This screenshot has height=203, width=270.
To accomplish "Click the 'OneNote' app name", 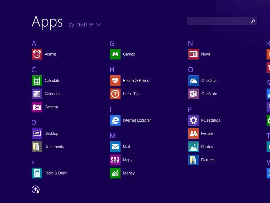I will [209, 94].
